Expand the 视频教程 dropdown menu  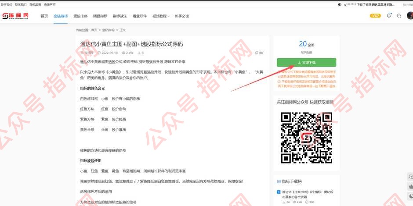[161, 16]
